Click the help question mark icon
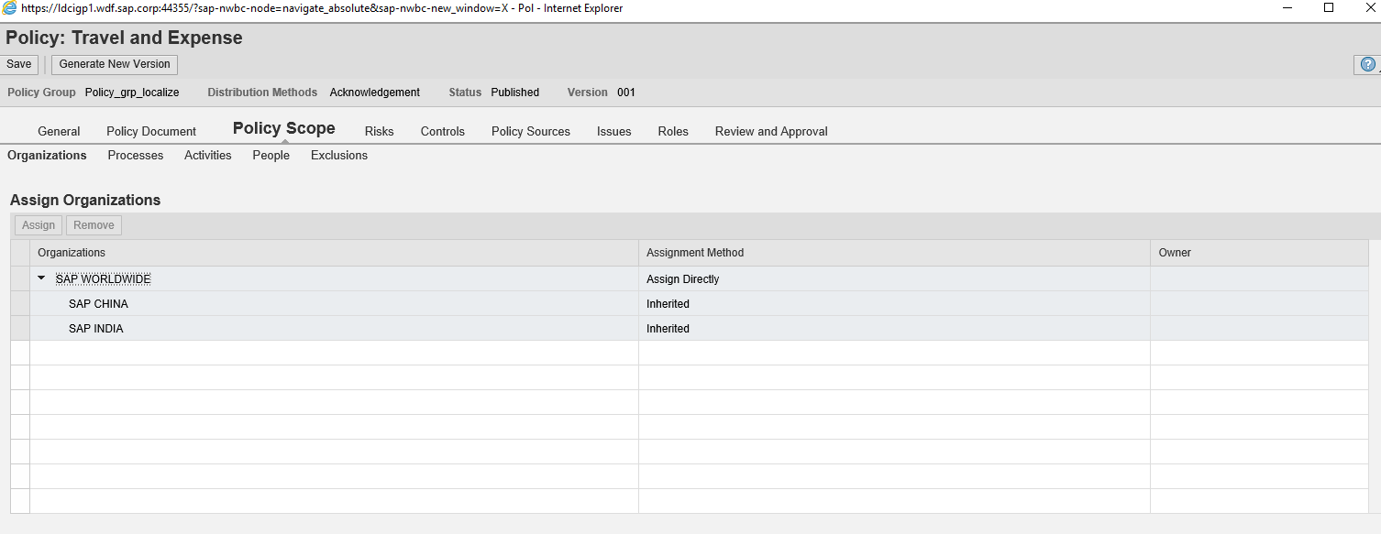 1367,65
